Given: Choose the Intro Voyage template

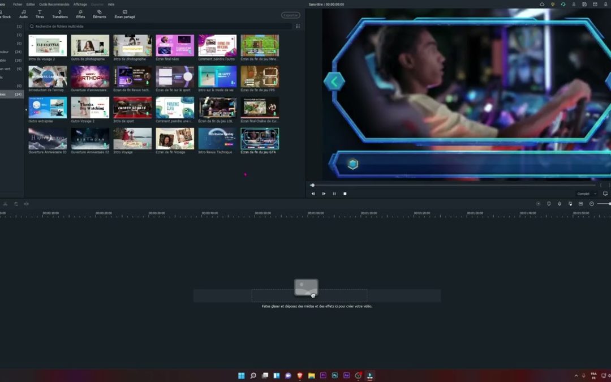Looking at the screenshot, I should click(x=132, y=141).
